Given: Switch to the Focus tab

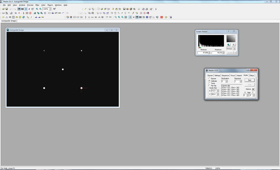Looking at the screenshot, I should pyautogui.click(x=233, y=75).
